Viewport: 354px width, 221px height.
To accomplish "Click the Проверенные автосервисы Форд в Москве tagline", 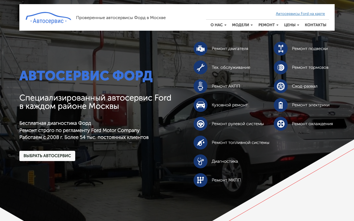I will 121,18.
